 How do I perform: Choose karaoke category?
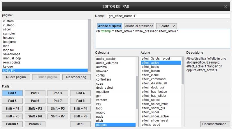[x=115, y=100]
